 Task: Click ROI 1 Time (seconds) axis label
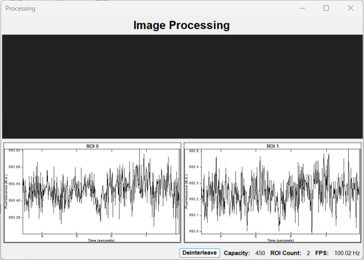tap(281, 240)
